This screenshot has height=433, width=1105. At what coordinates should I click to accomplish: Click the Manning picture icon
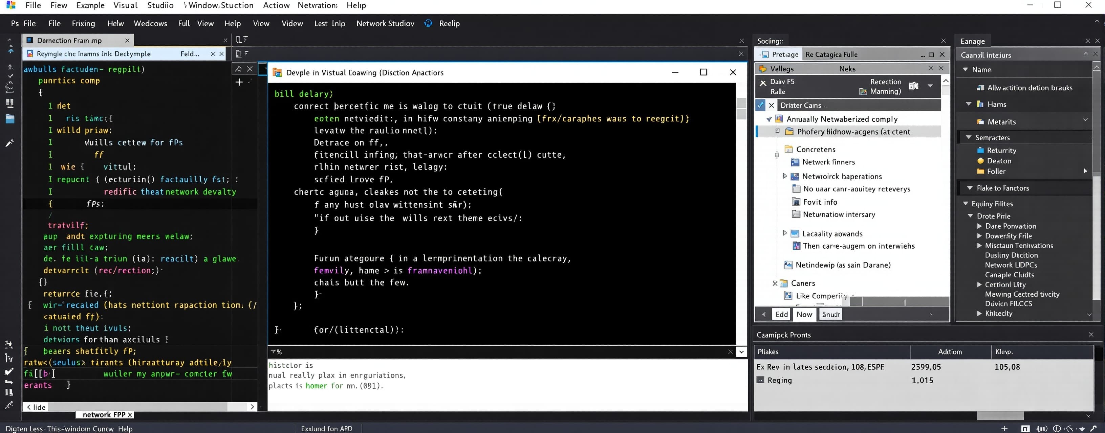[x=863, y=91]
